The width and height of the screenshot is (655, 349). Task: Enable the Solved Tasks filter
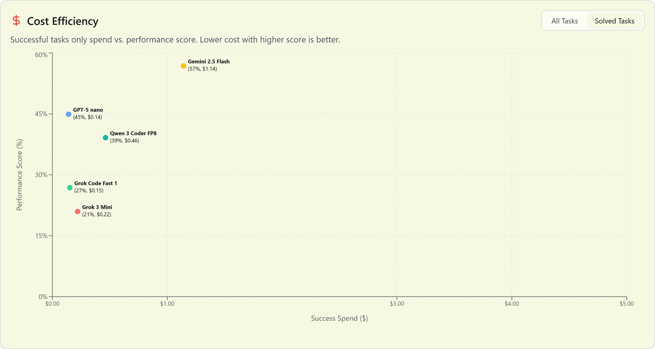click(615, 21)
